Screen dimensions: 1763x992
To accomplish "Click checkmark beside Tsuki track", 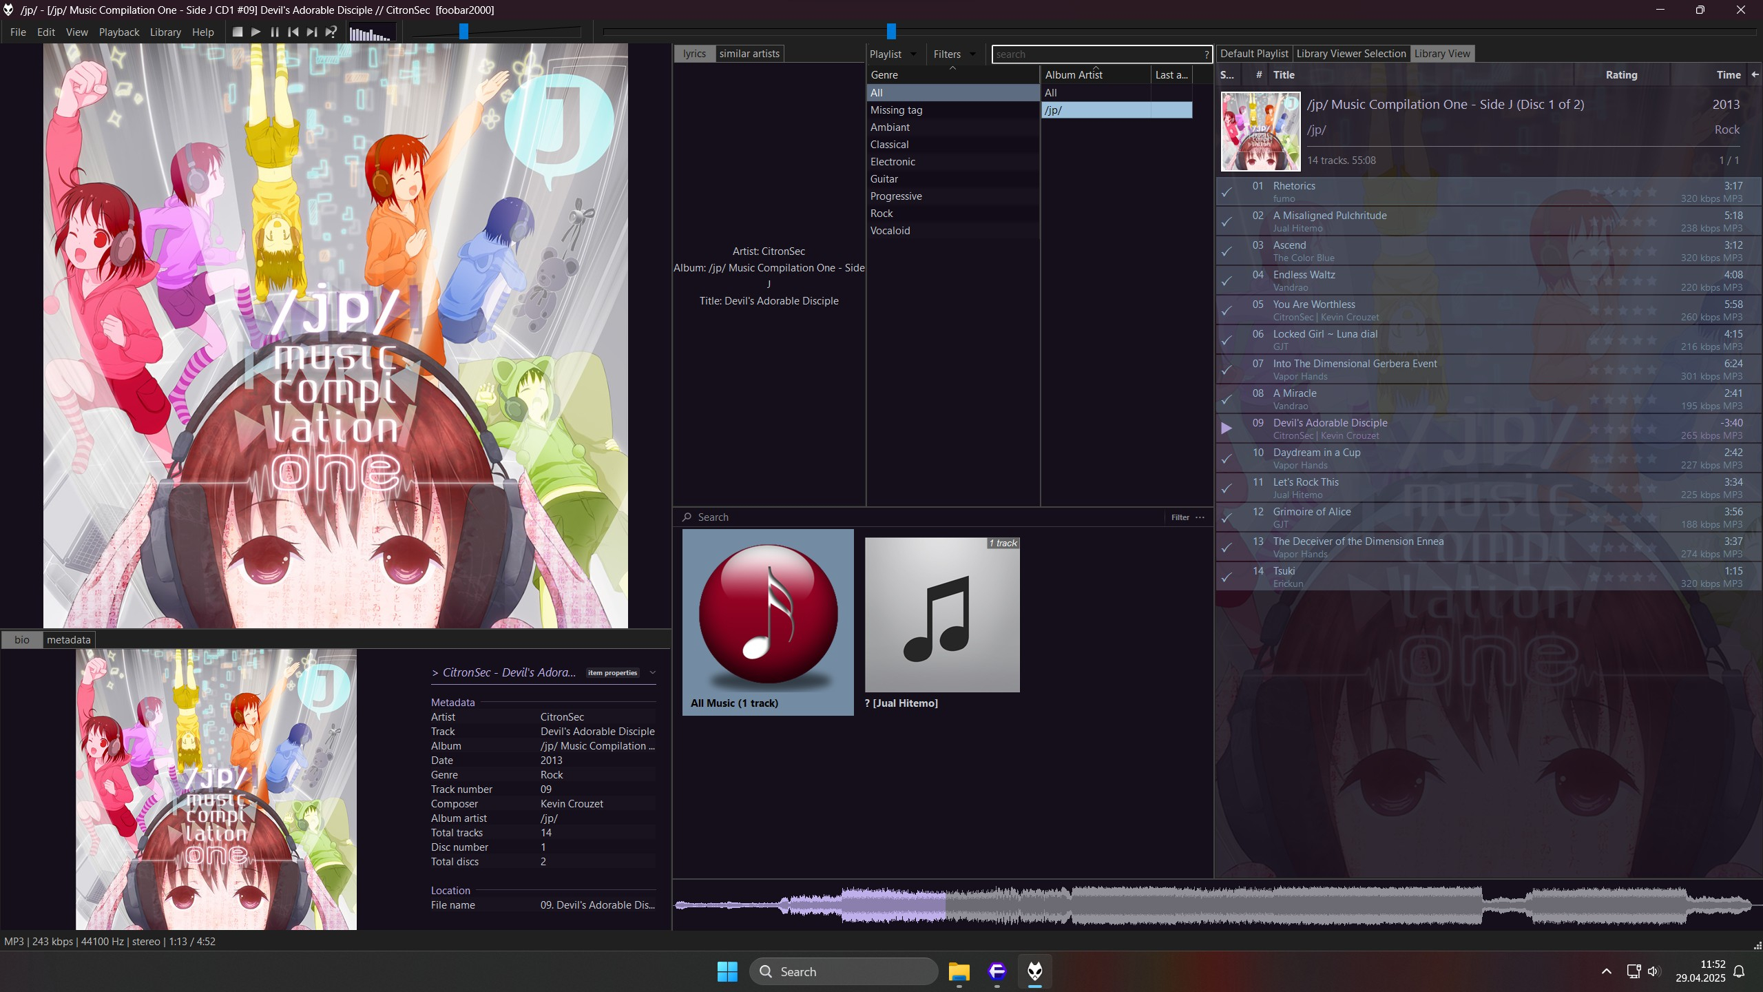I will pyautogui.click(x=1227, y=577).
